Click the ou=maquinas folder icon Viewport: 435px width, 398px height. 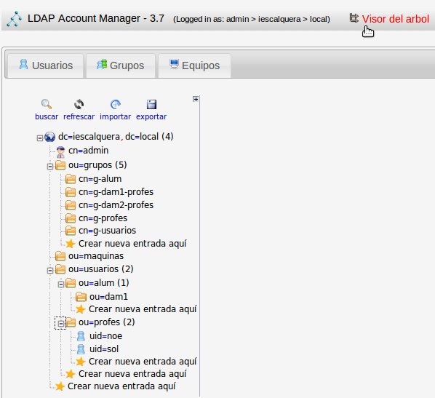[60, 256]
